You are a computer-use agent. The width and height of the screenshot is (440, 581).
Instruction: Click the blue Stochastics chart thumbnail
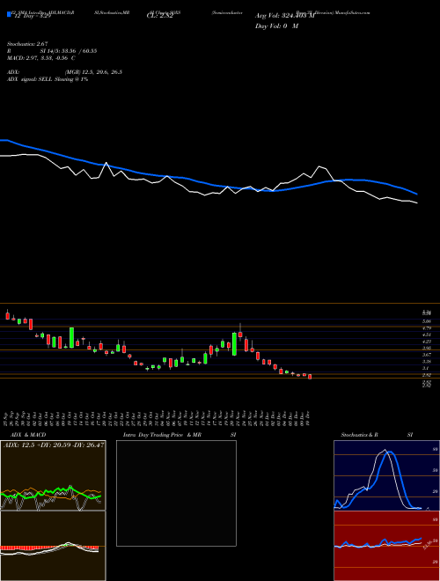click(x=386, y=475)
